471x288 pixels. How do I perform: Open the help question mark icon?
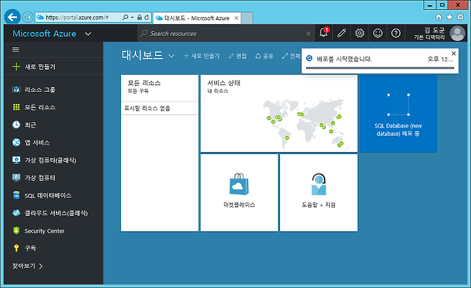[x=396, y=33]
